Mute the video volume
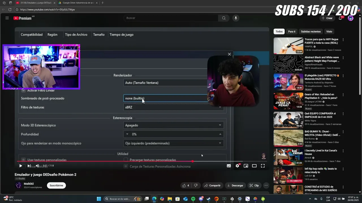Viewport: 362px width, 203px height. point(37,166)
